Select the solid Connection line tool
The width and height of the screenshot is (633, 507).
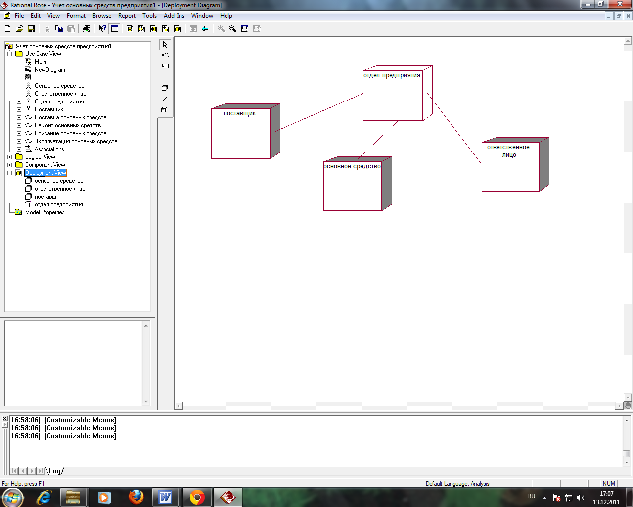click(x=165, y=99)
